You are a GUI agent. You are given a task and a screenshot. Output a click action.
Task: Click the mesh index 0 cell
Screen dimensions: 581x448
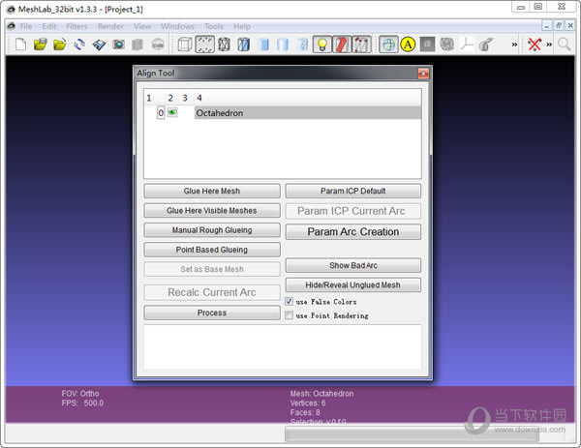click(161, 113)
